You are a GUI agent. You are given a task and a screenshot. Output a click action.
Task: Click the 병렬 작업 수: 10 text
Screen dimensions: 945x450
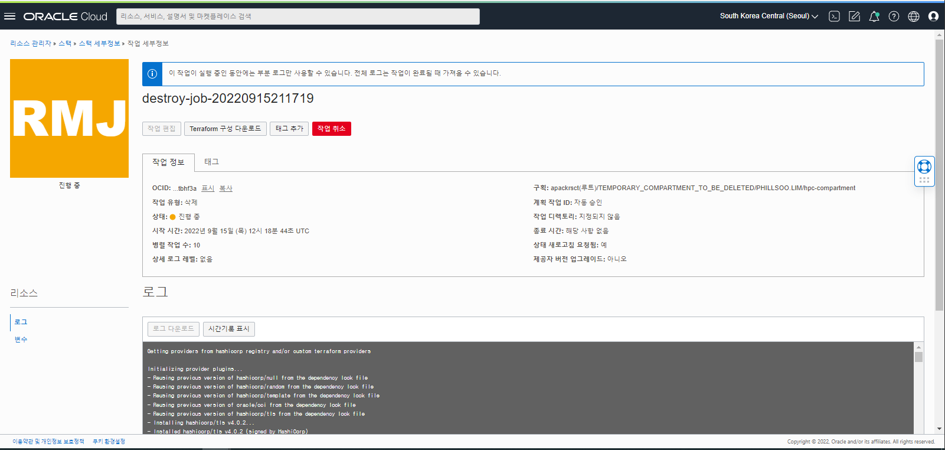click(176, 245)
